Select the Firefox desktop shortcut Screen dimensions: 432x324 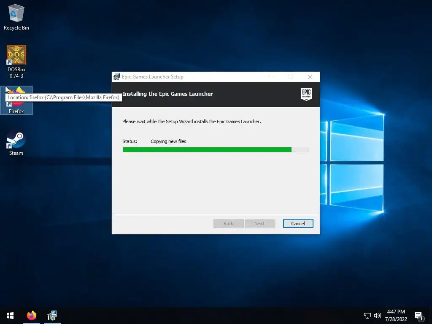click(x=16, y=100)
